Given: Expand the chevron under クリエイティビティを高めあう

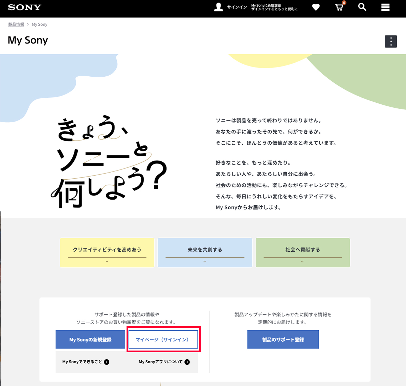Looking at the screenshot, I should coord(107,261).
